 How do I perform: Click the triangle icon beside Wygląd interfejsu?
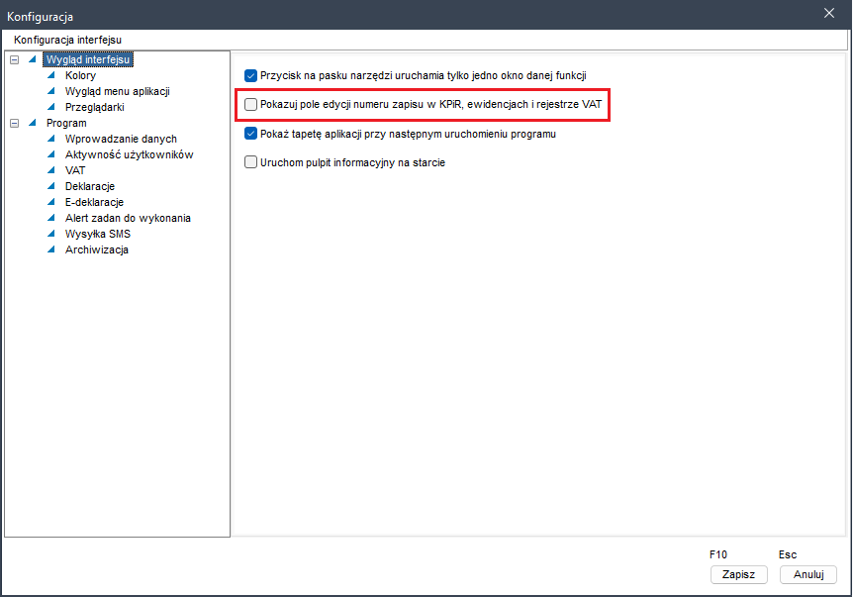click(33, 59)
